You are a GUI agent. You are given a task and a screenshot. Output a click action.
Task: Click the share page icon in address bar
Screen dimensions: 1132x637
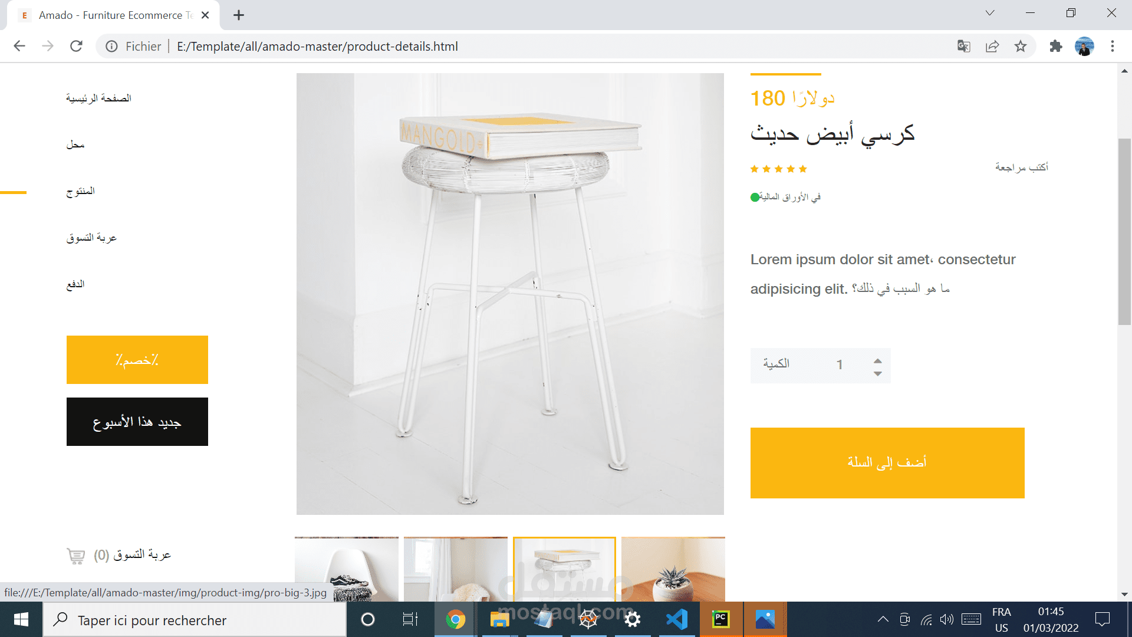pos(992,46)
